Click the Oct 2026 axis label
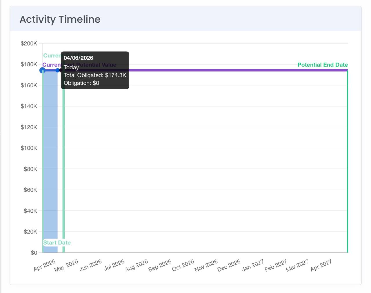The image size is (371, 293). coord(183,265)
